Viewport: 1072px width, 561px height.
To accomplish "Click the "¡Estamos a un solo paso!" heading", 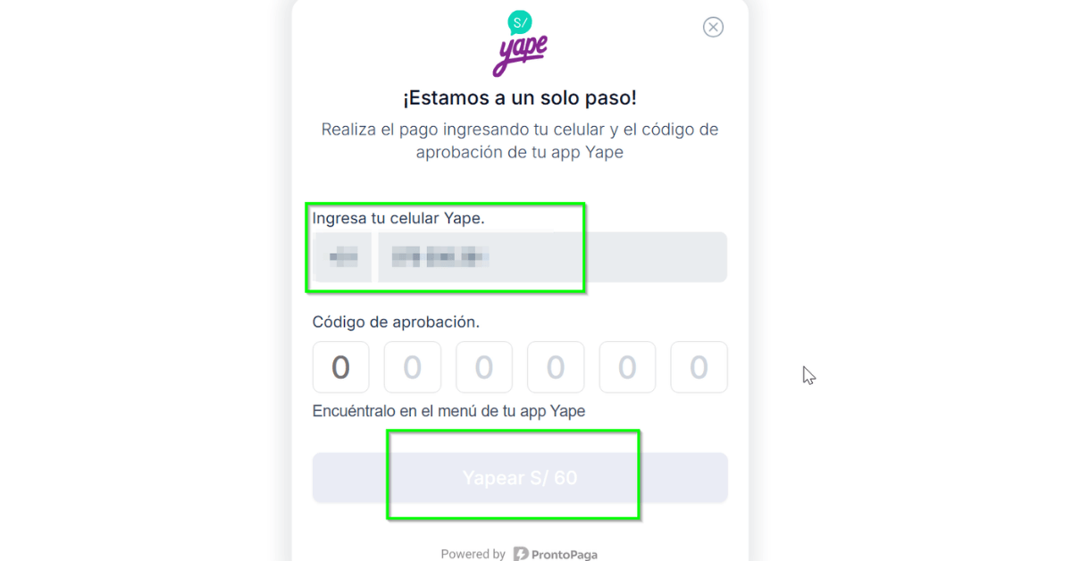I will 519,98.
